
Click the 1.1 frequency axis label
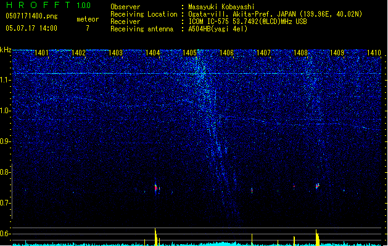pos(5,80)
